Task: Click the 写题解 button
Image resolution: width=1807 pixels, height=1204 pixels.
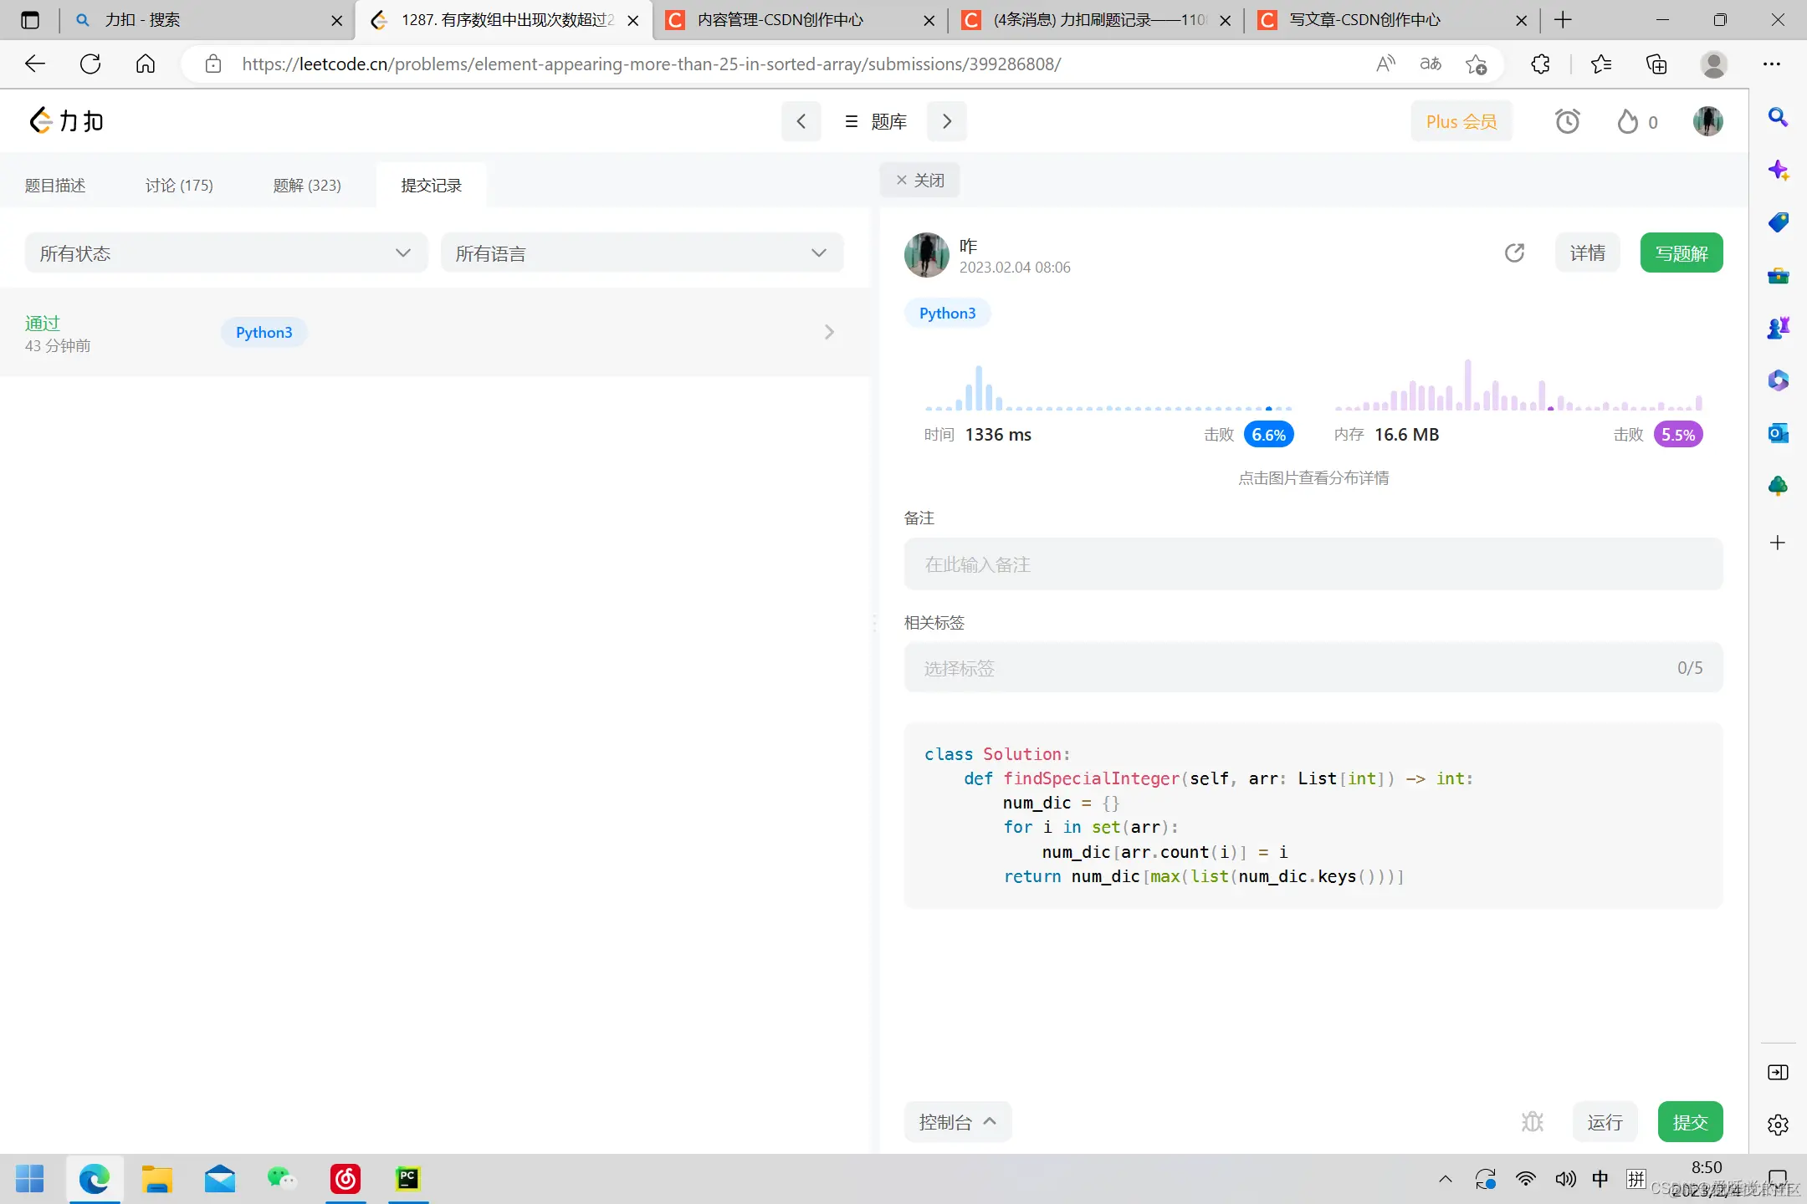Action: (1681, 253)
